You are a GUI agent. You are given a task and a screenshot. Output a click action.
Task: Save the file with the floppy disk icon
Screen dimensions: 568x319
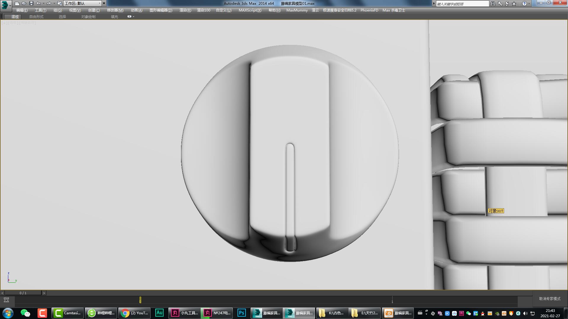31,4
